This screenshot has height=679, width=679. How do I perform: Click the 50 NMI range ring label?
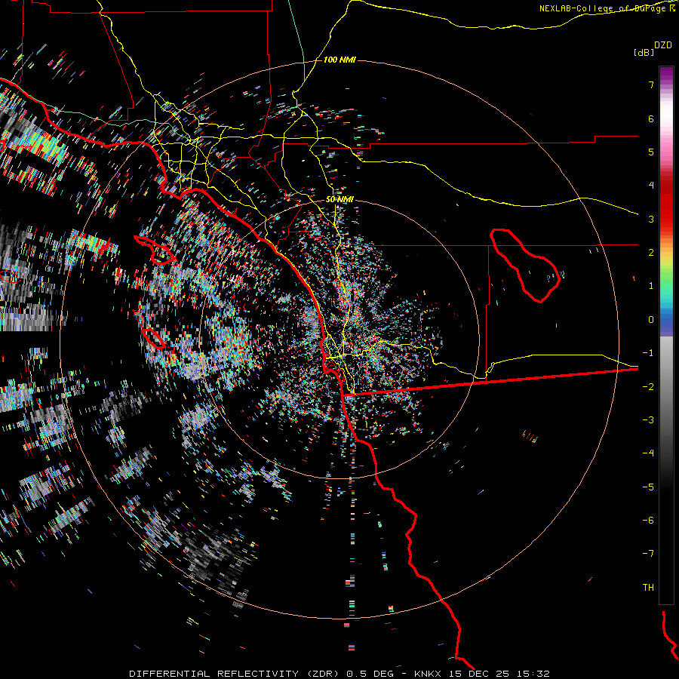point(339,200)
